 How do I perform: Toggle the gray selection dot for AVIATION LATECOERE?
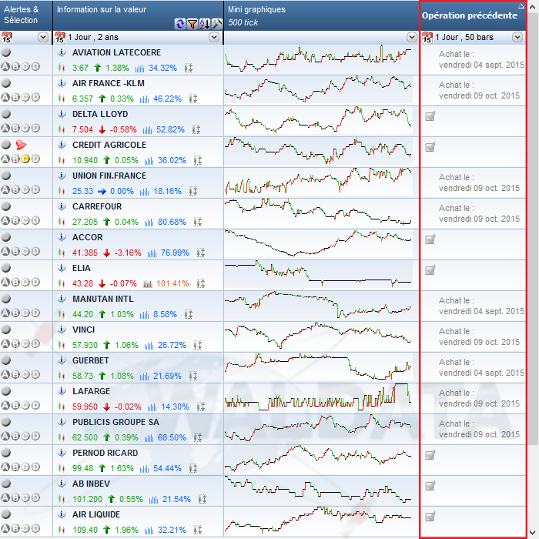(x=6, y=52)
